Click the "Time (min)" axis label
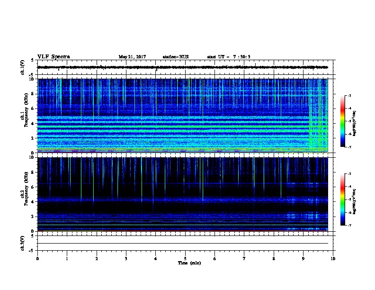This screenshot has height=290, width=375. click(189, 263)
